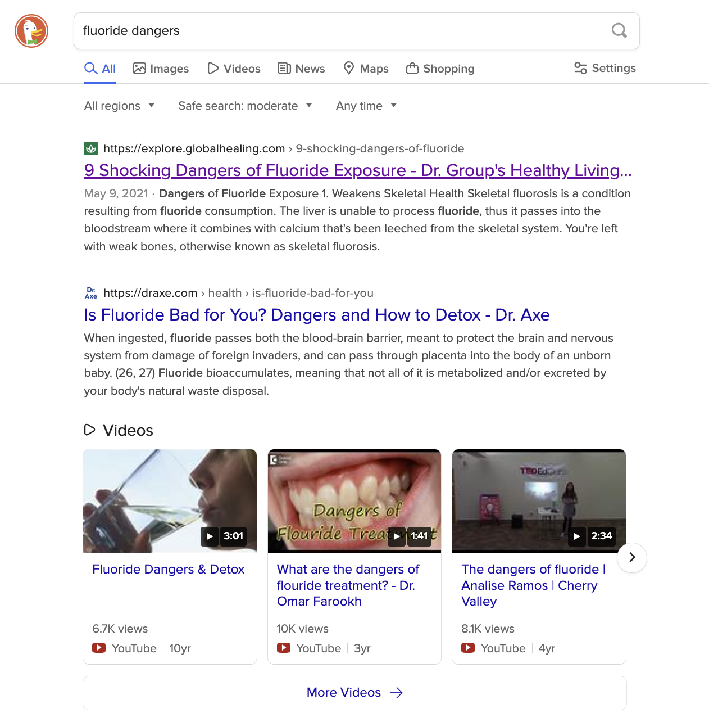Open the Dangers of Flouride Treatment thumbnail

pos(354,500)
